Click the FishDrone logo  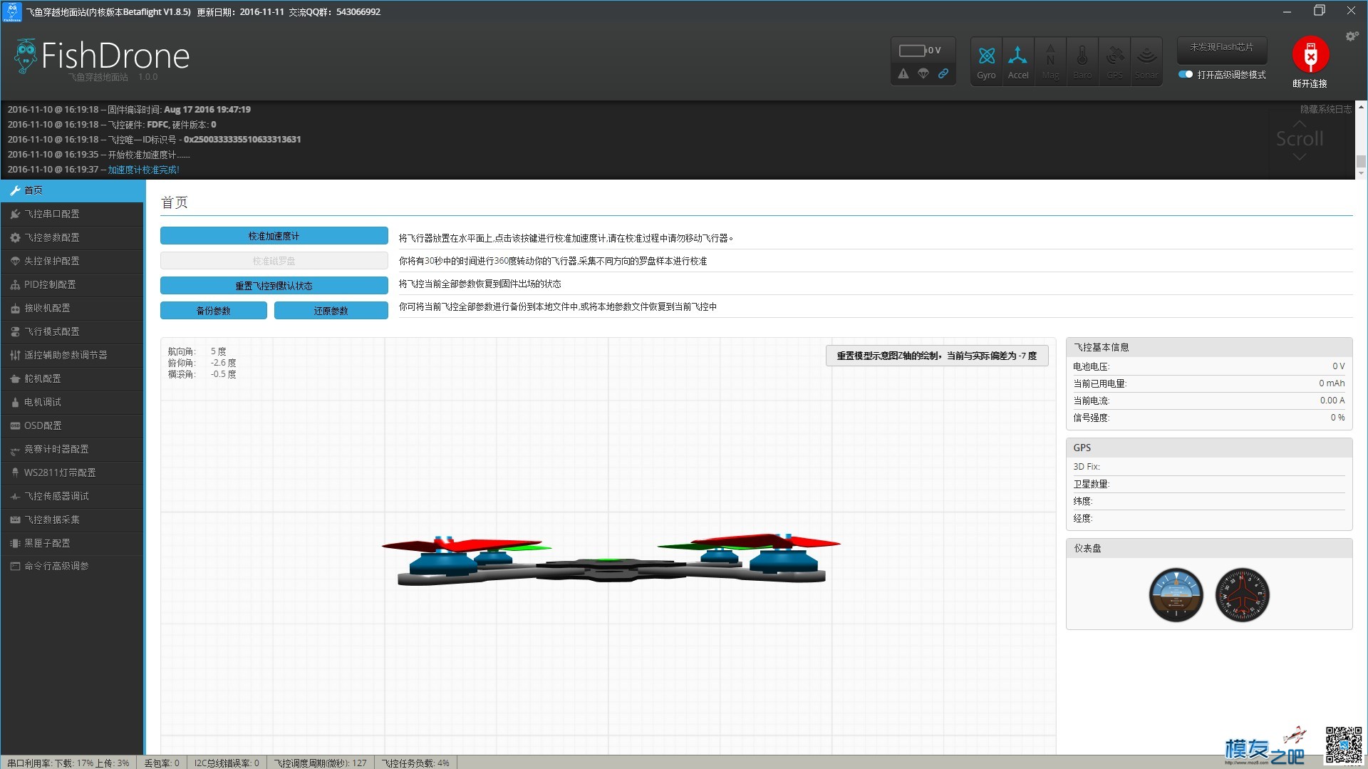pyautogui.click(x=102, y=57)
